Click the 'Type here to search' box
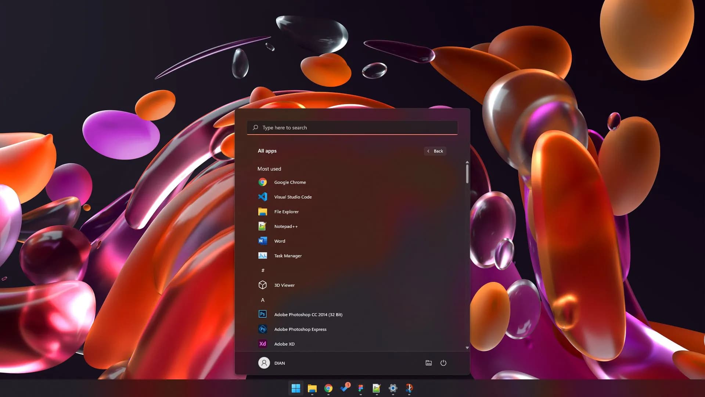Image resolution: width=705 pixels, height=397 pixels. click(352, 128)
